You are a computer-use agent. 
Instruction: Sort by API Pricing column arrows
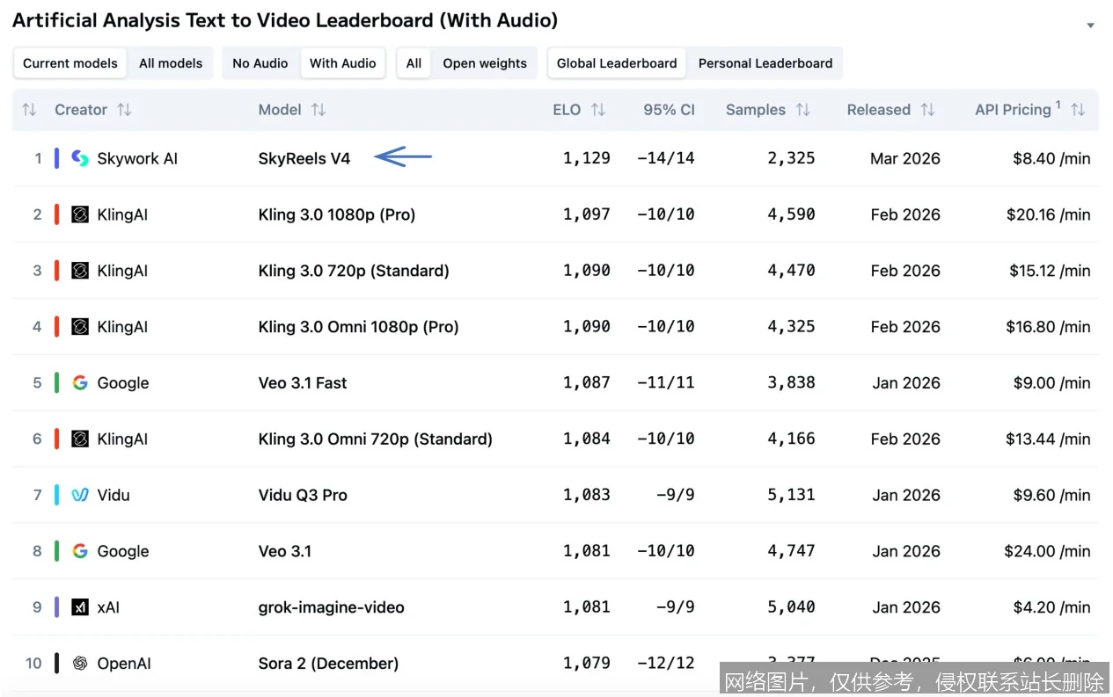click(1078, 110)
